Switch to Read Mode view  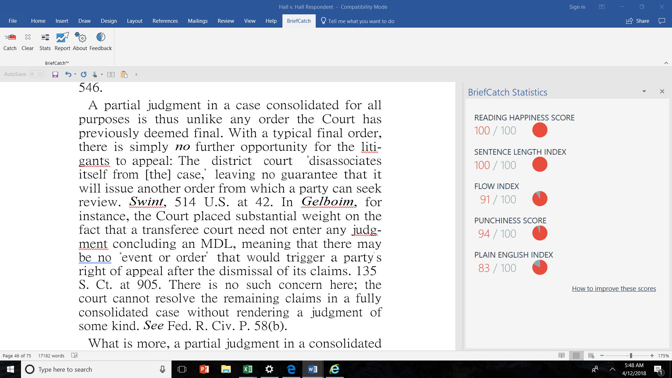(561, 356)
